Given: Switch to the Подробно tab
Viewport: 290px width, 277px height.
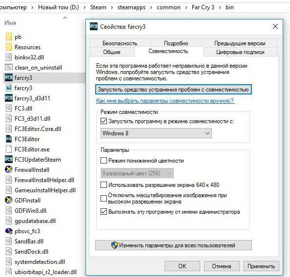Looking at the screenshot, I should click(176, 43).
